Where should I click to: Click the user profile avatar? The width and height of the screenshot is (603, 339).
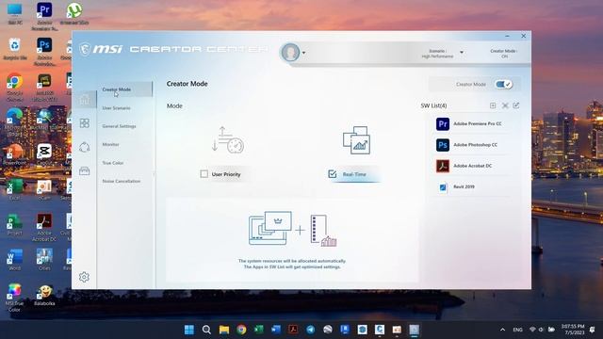(x=290, y=53)
